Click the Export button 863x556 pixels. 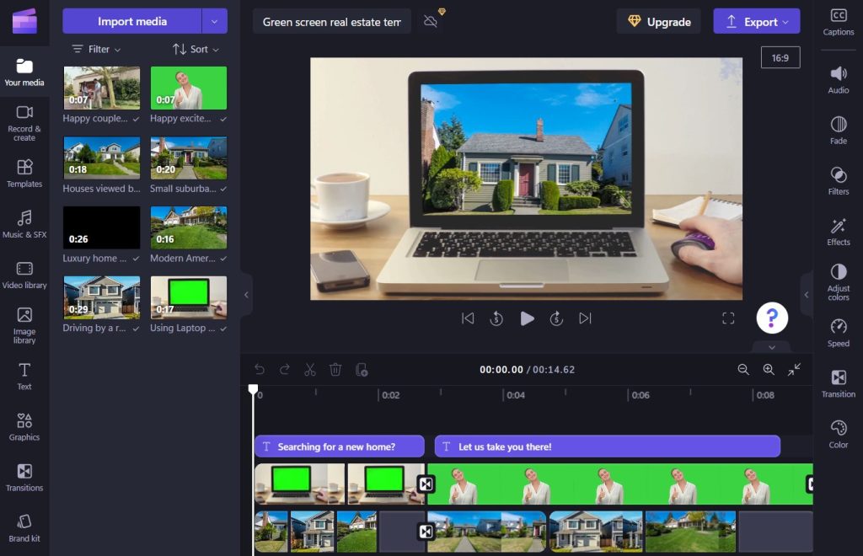pos(756,21)
